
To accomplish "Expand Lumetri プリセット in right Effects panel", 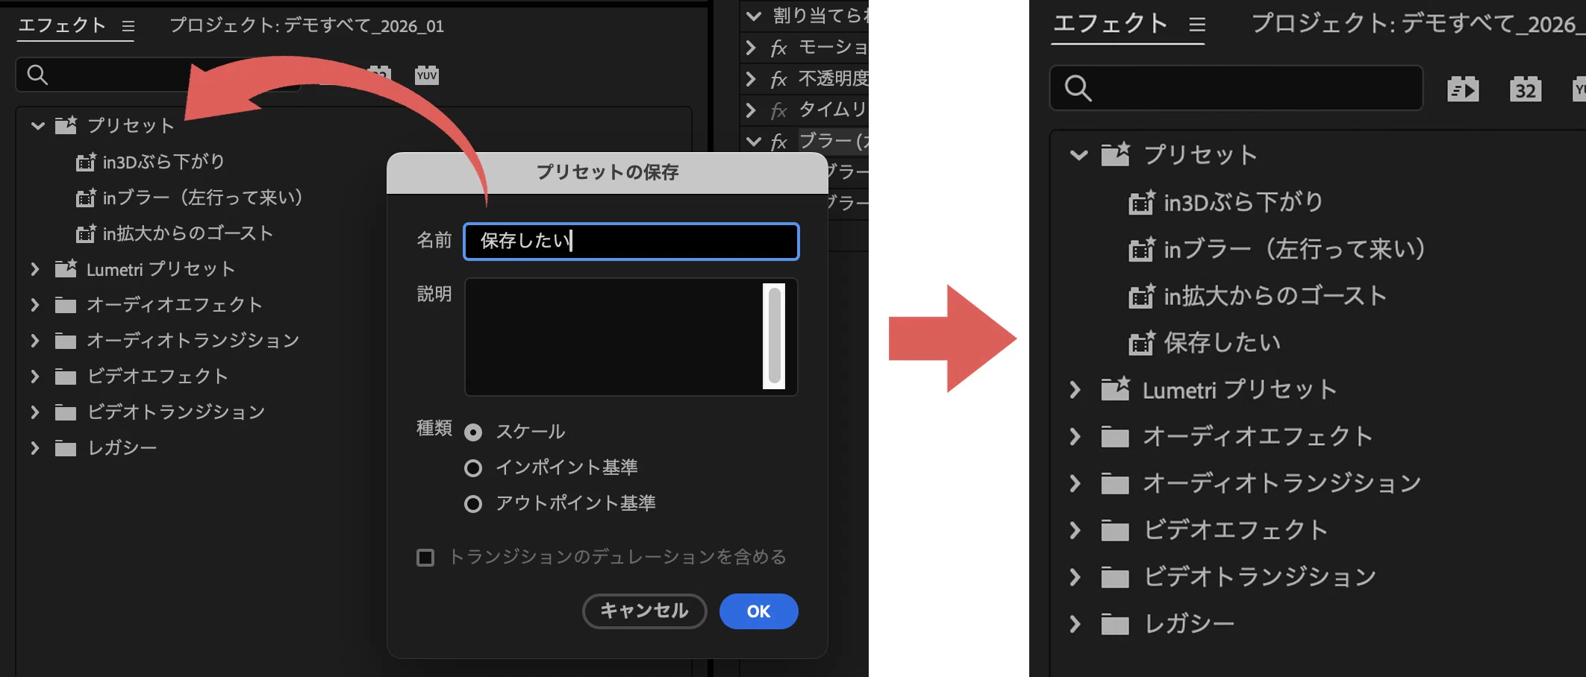I will [1075, 389].
